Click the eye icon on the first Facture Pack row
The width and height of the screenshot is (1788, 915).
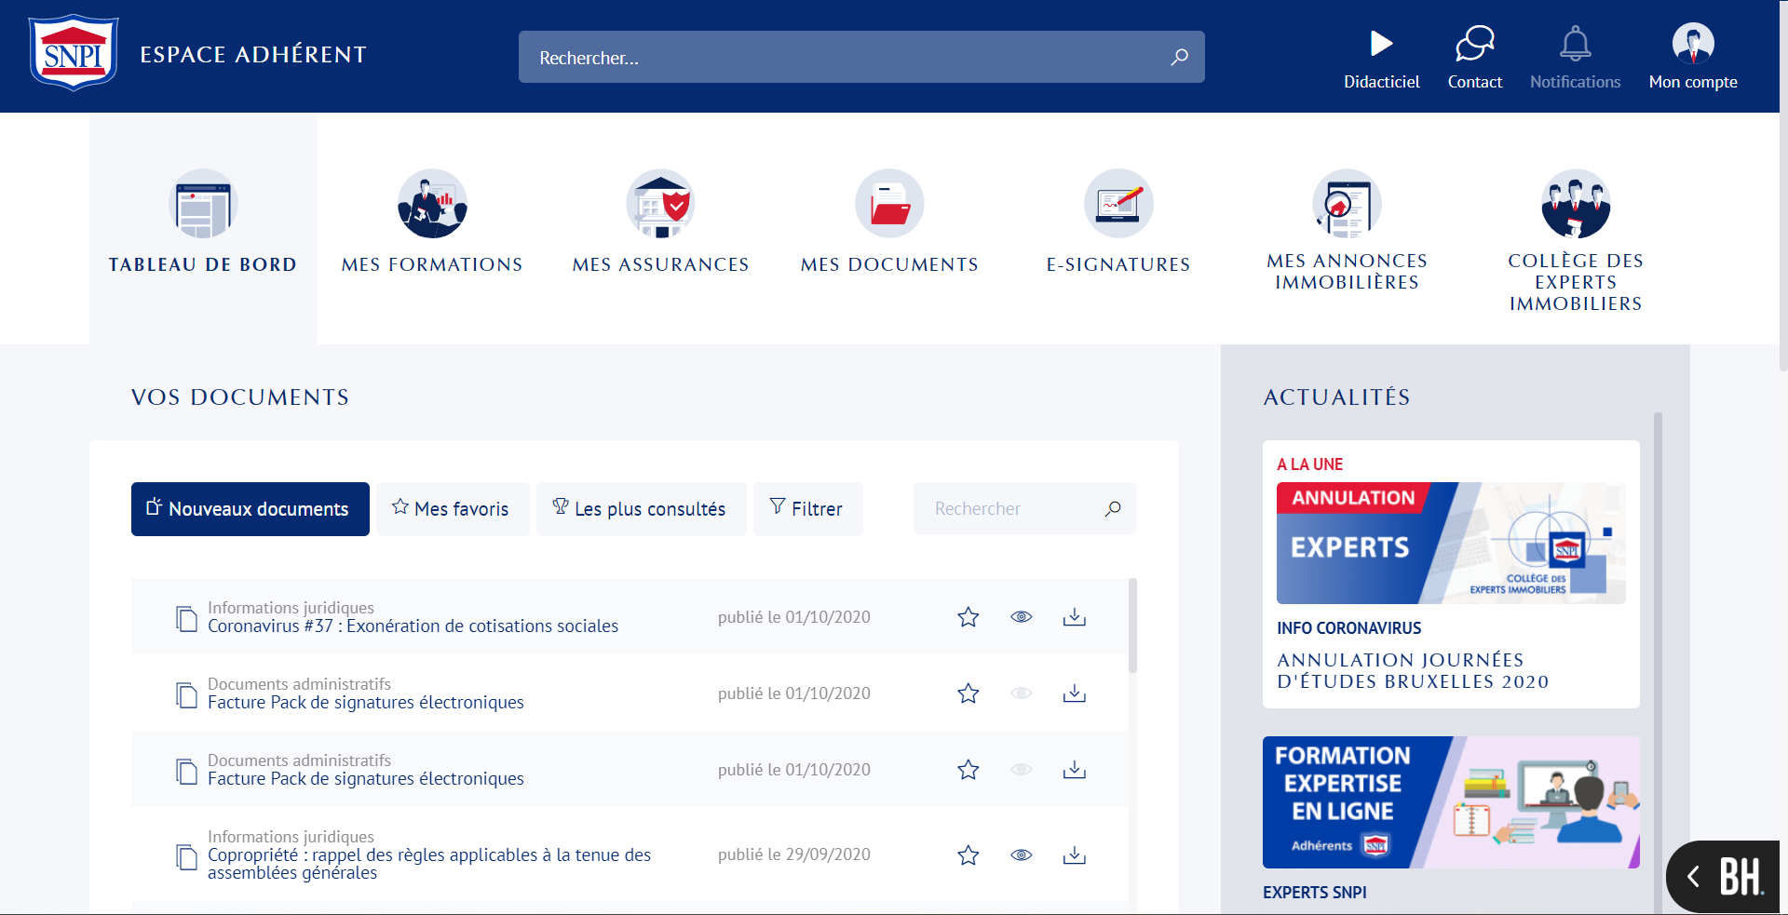click(x=1022, y=693)
